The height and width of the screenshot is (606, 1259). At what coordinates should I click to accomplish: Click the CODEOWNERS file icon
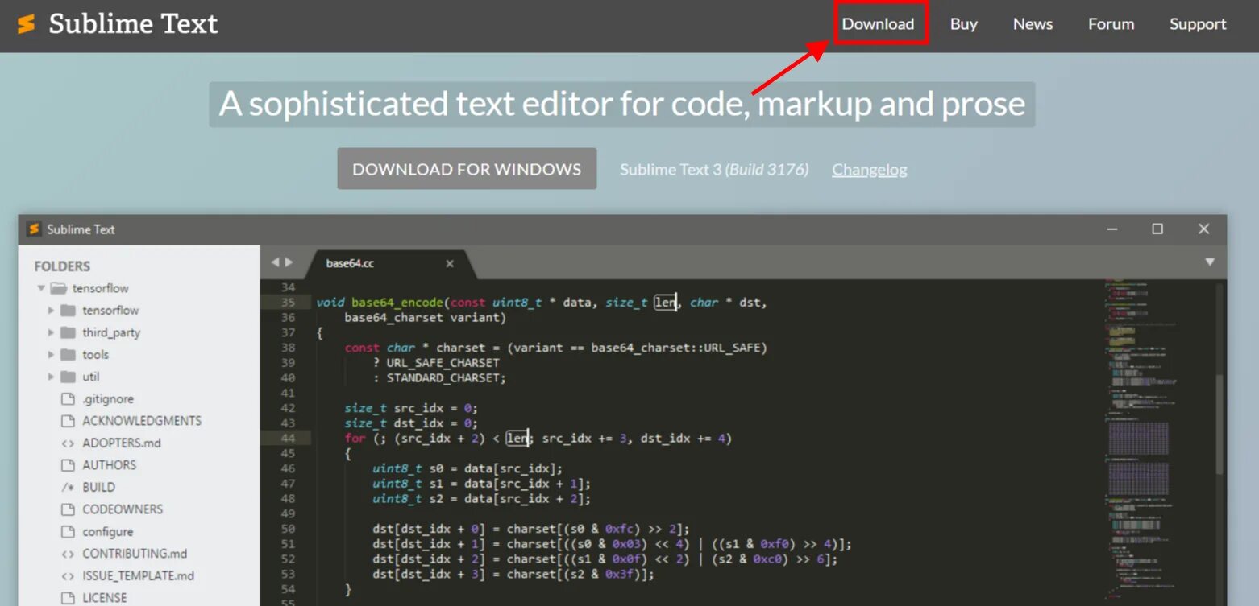[x=68, y=509]
